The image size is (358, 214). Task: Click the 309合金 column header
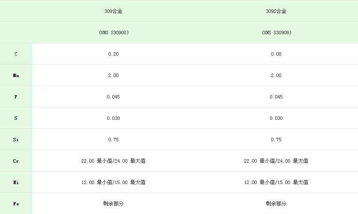(113, 11)
